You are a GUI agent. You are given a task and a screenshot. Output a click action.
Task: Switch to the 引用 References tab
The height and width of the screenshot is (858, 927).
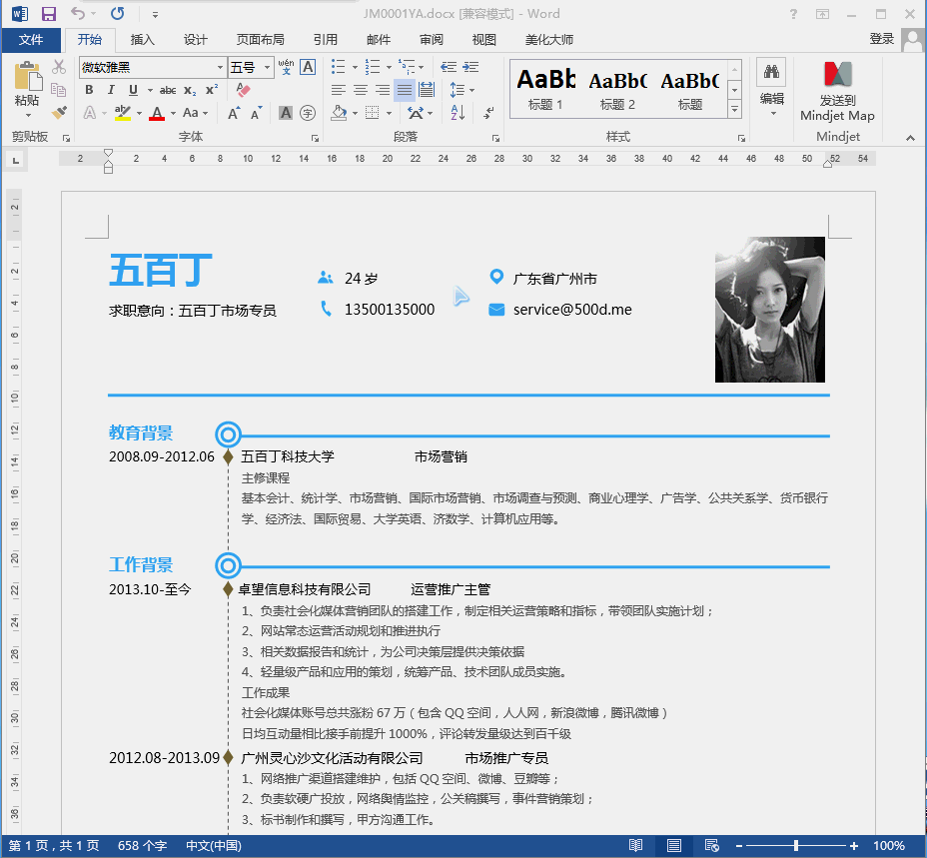tap(326, 40)
